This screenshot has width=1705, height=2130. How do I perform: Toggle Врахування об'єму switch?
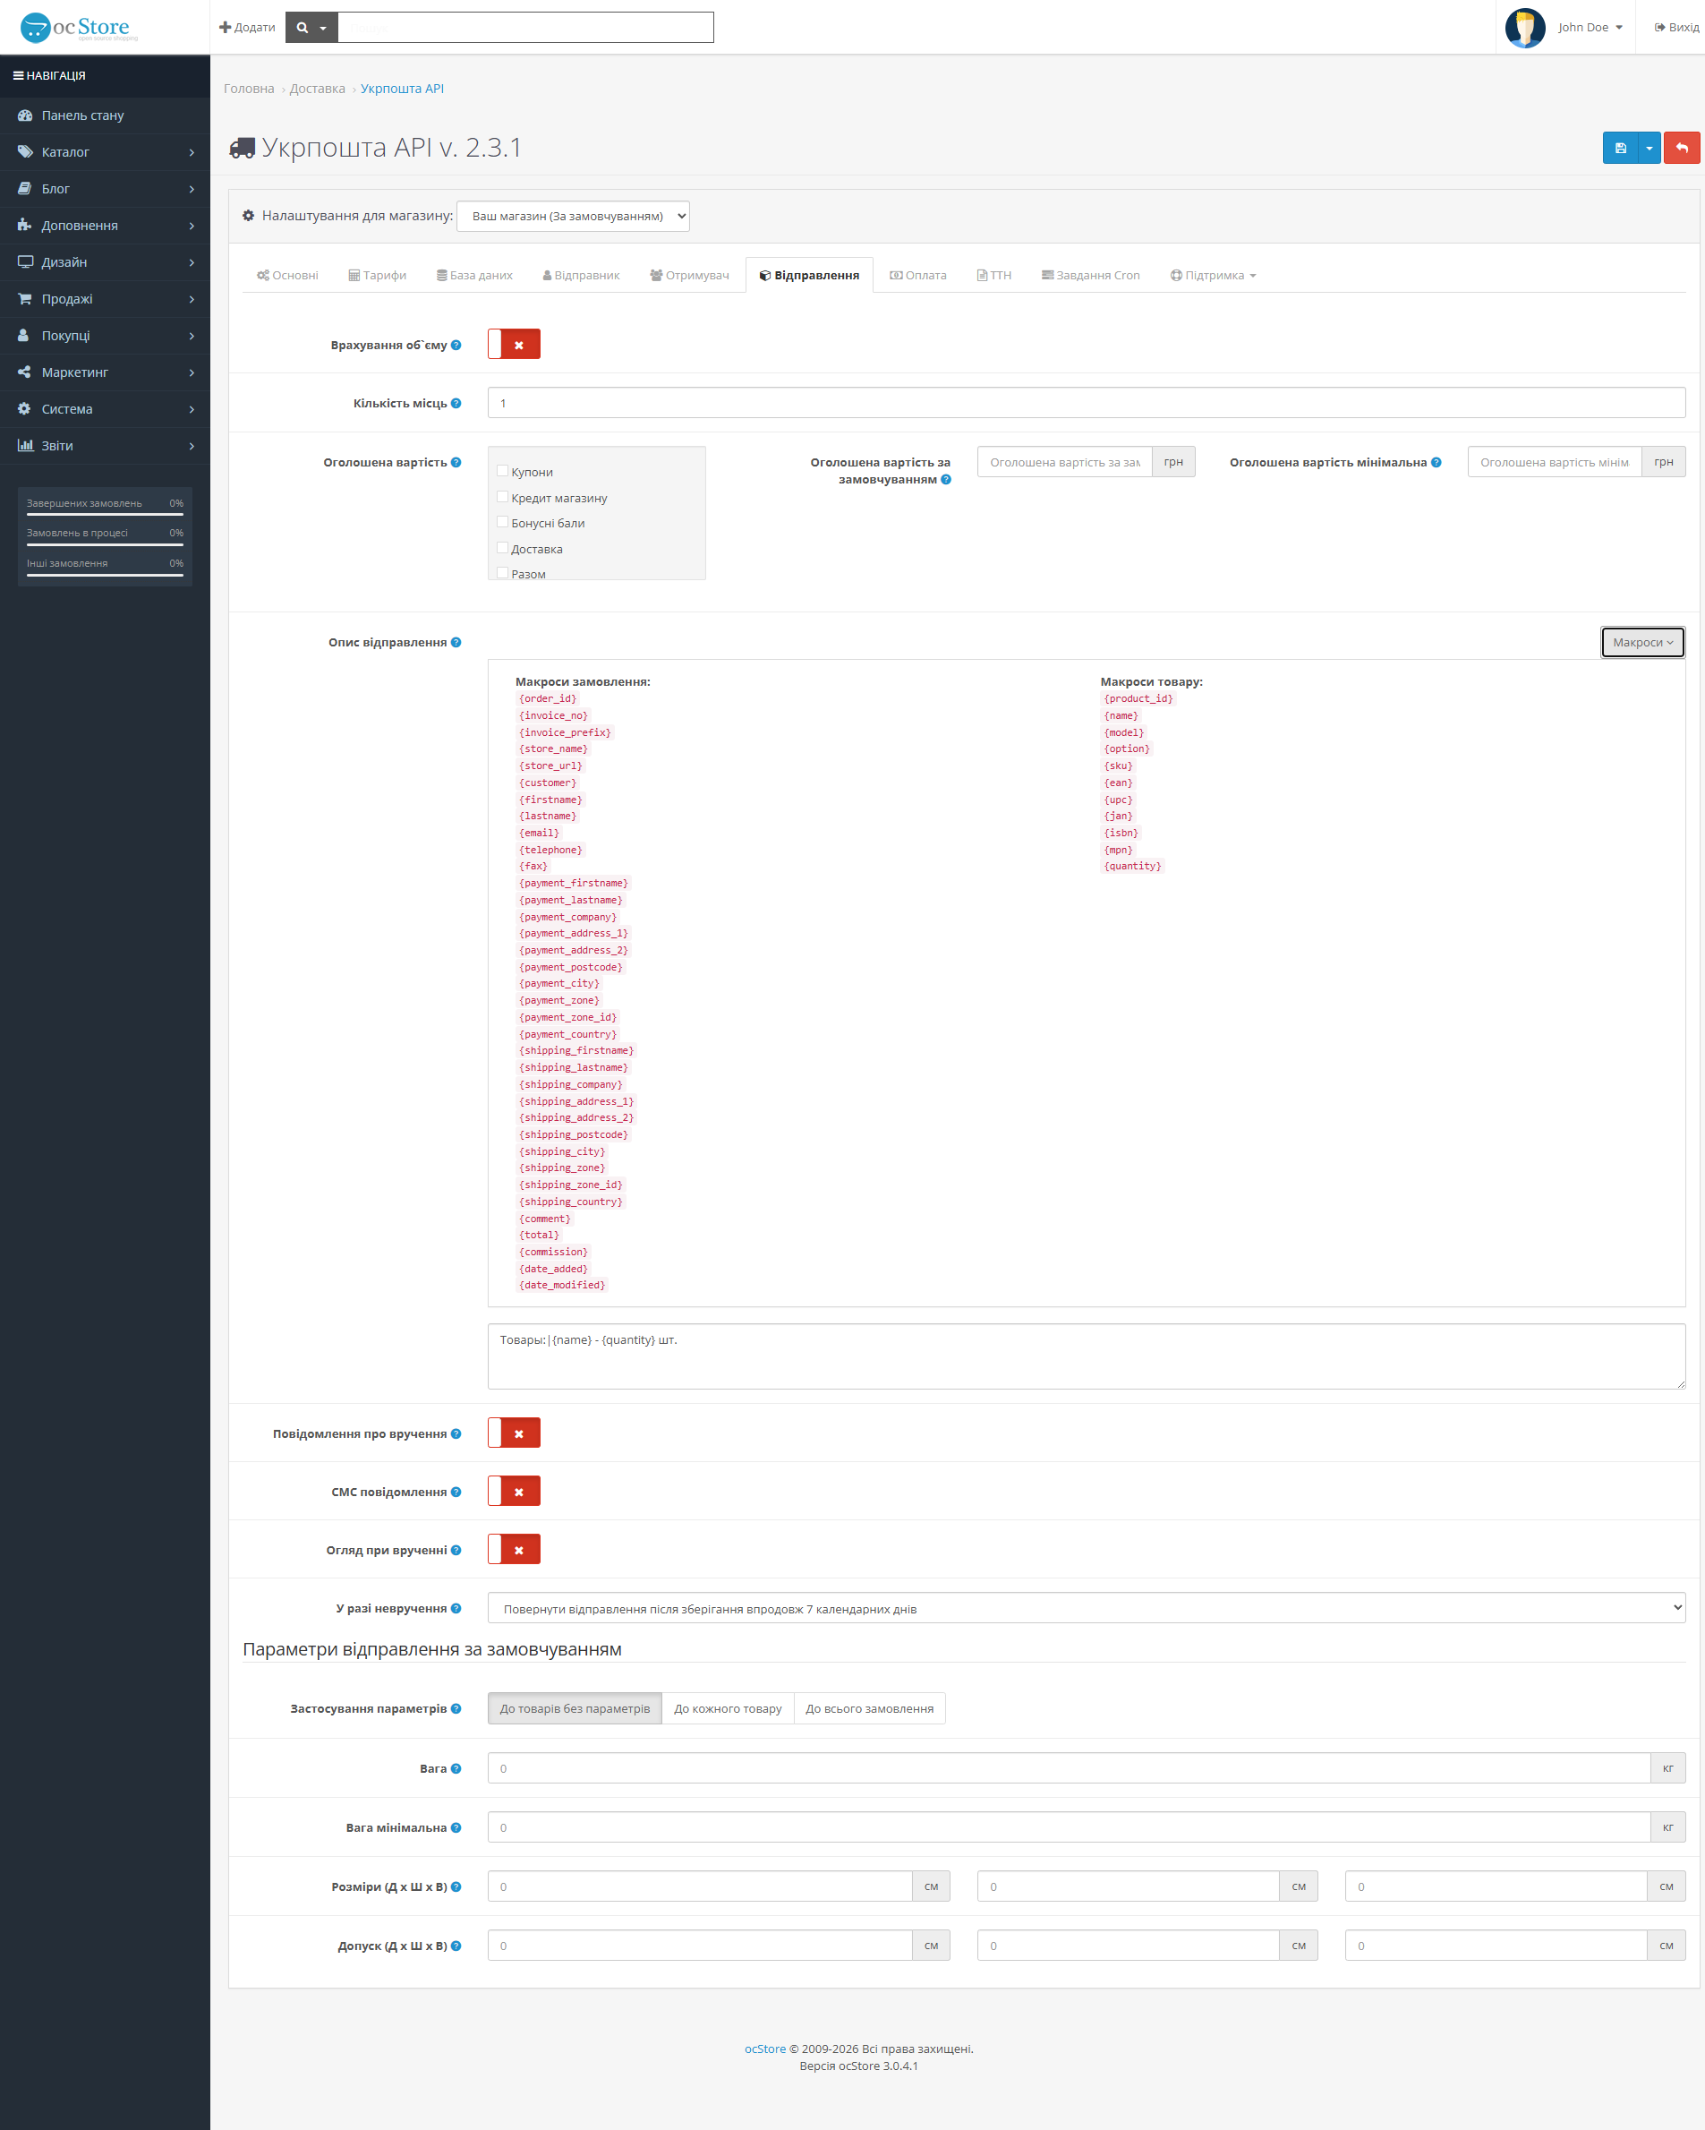click(514, 344)
